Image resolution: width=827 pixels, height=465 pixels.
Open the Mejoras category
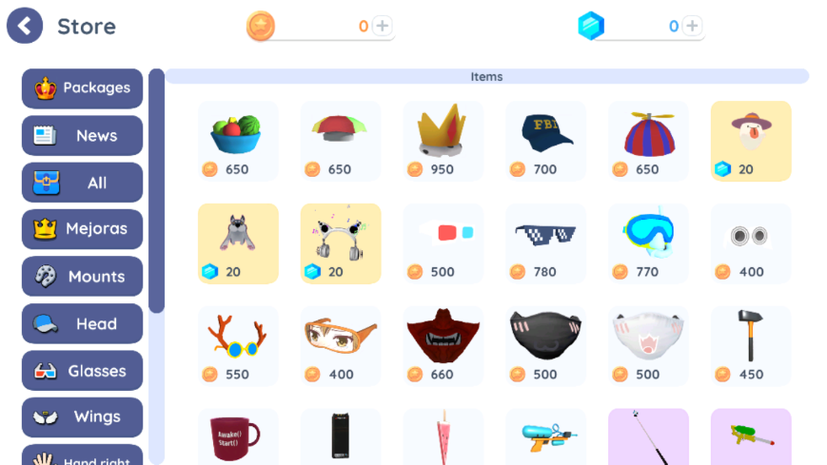(82, 229)
